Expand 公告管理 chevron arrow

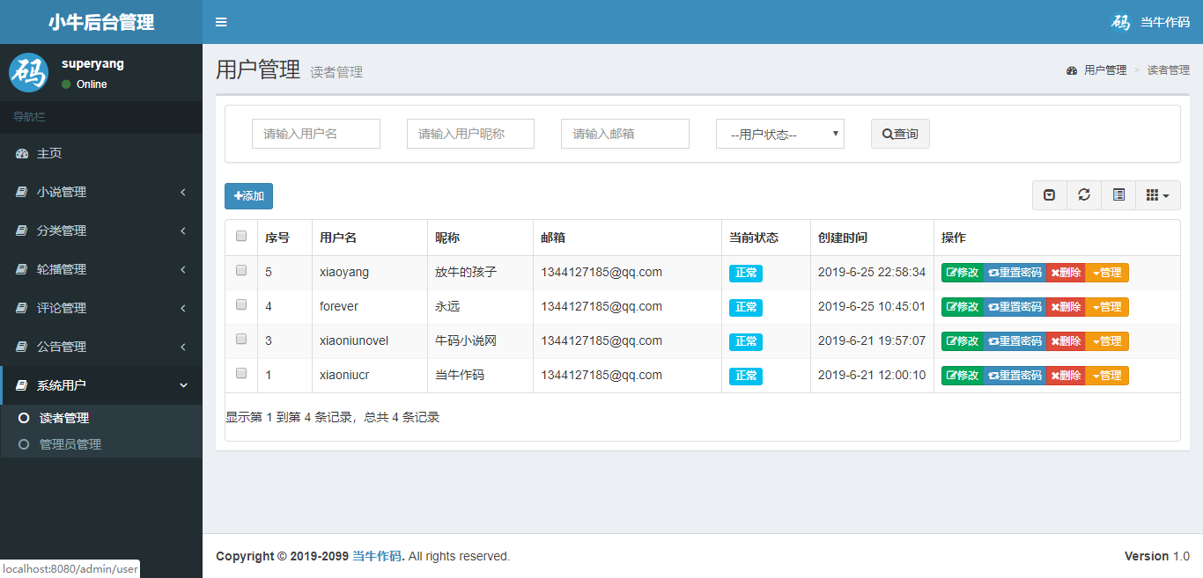pyautogui.click(x=183, y=347)
